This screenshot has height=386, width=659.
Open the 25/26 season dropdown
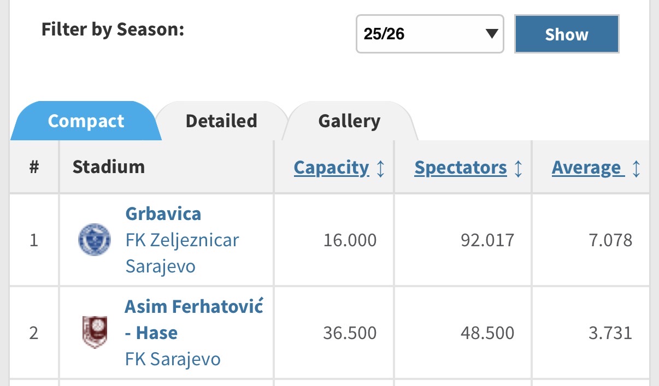[429, 34]
